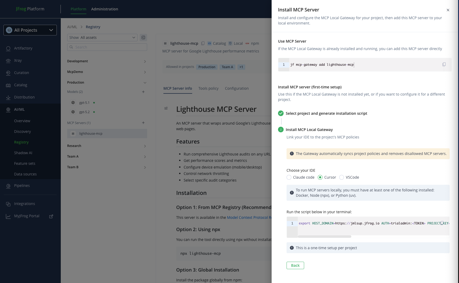This screenshot has width=459, height=283.
Task: Open the Shadow AI menu item
Action: [x=23, y=153]
